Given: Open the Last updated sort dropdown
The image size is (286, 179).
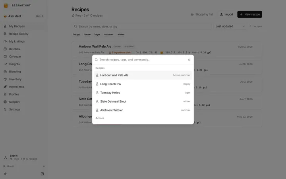Looking at the screenshot, I should [230, 27].
